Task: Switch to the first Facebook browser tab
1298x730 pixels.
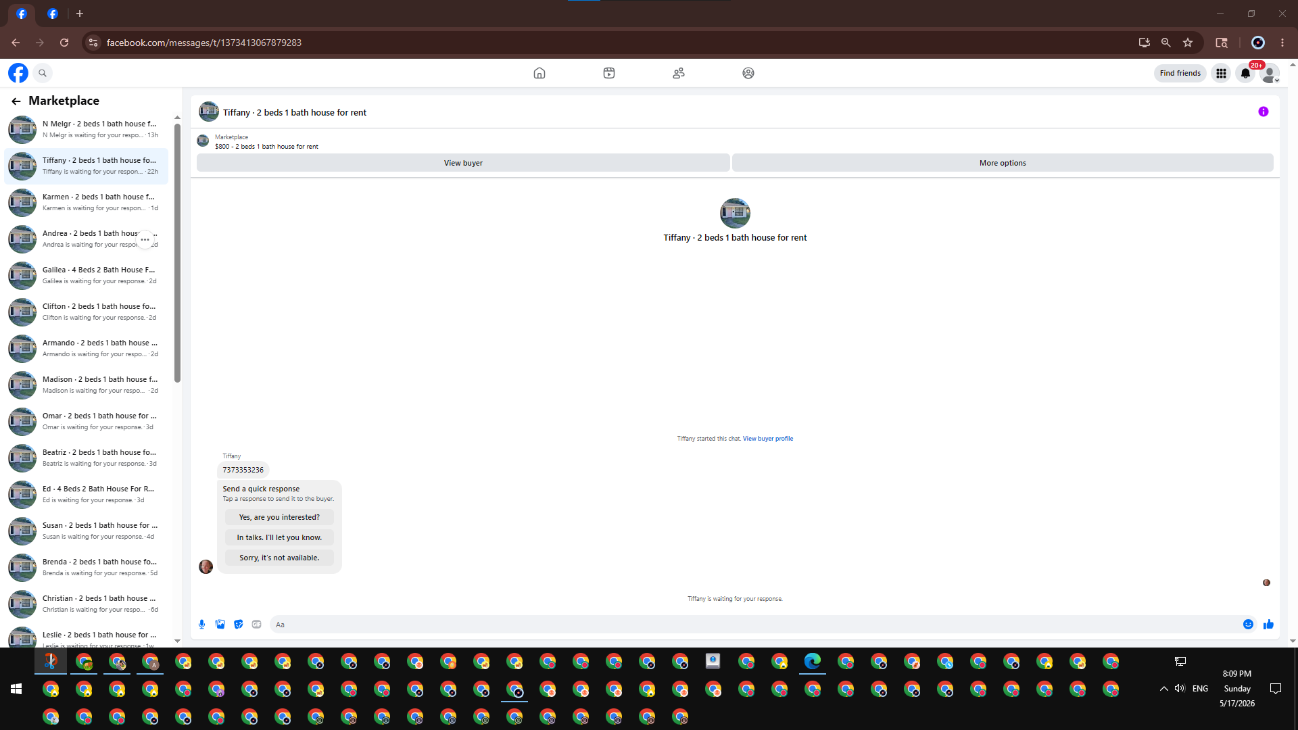Action: (22, 14)
